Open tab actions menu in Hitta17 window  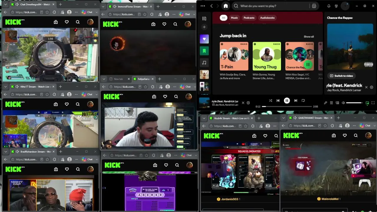(x=5, y=87)
